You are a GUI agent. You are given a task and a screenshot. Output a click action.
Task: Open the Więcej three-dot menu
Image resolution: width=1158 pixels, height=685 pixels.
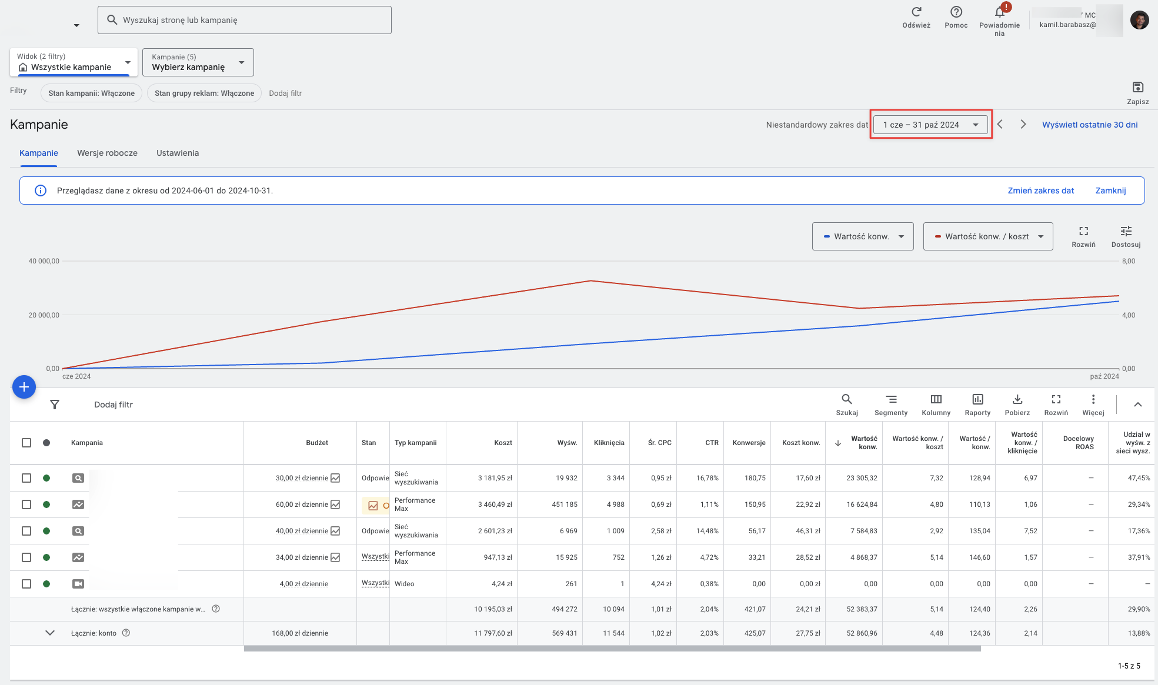(x=1093, y=399)
